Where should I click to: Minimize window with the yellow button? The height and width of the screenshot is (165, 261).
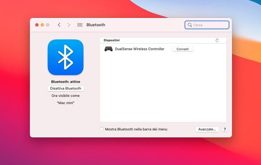(42, 25)
